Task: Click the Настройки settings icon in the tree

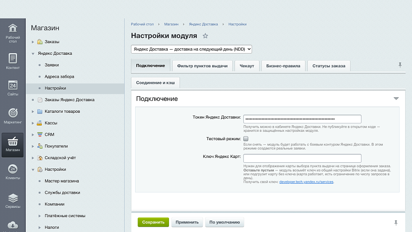Action: [x=40, y=170]
